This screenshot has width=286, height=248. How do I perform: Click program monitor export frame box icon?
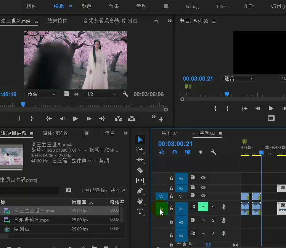[271, 118]
